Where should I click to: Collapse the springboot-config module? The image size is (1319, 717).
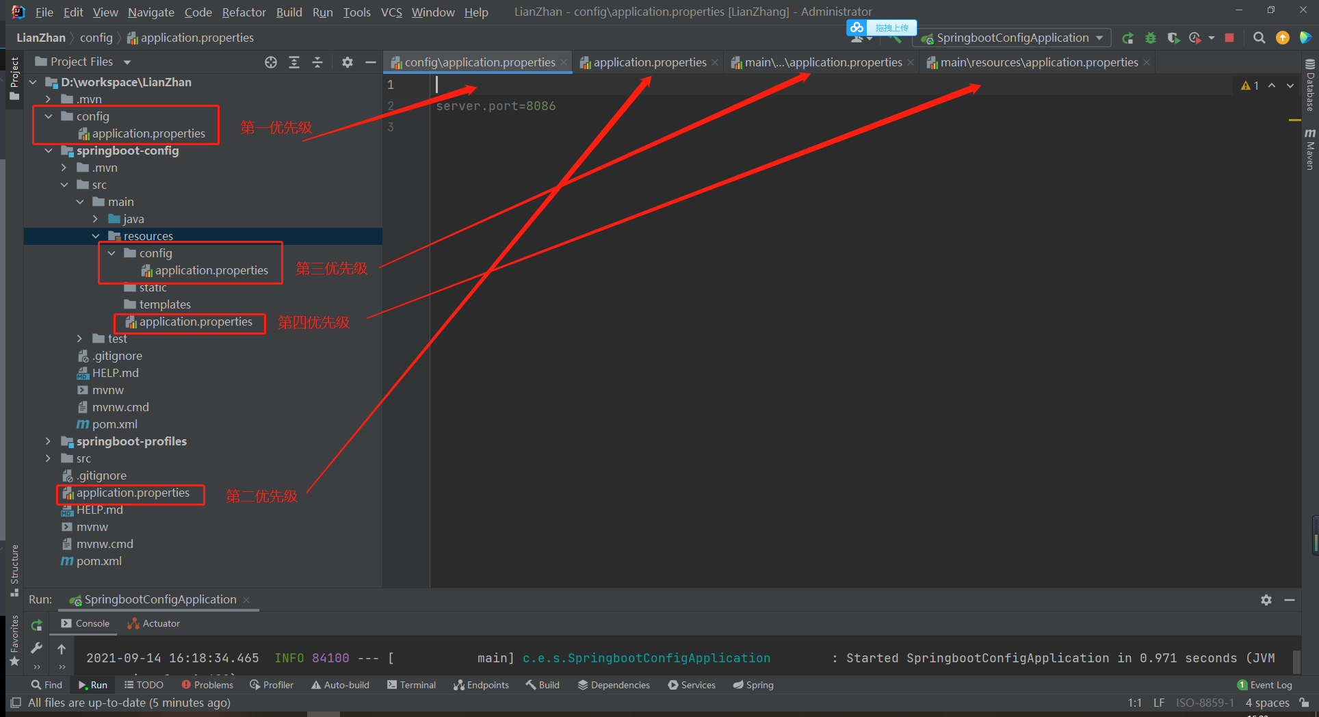[49, 151]
